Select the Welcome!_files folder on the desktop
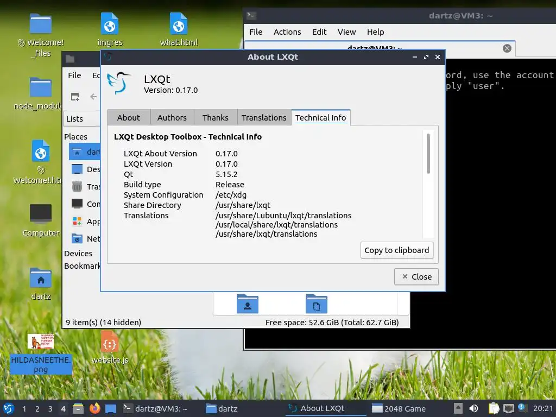 [x=41, y=36]
